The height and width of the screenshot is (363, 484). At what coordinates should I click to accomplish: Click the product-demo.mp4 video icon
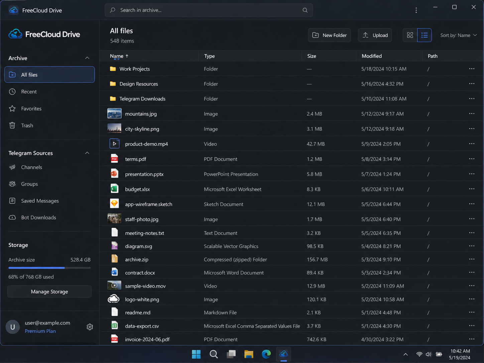(114, 143)
